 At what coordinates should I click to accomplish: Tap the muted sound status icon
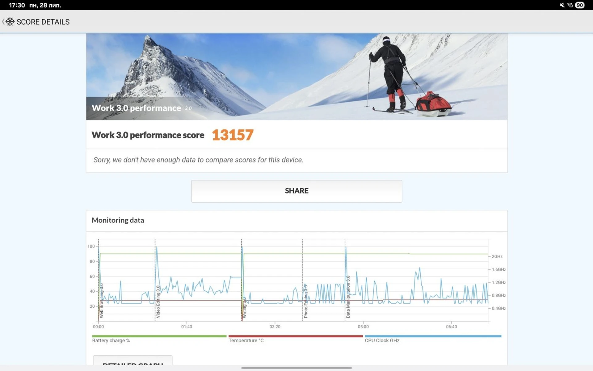pos(562,5)
